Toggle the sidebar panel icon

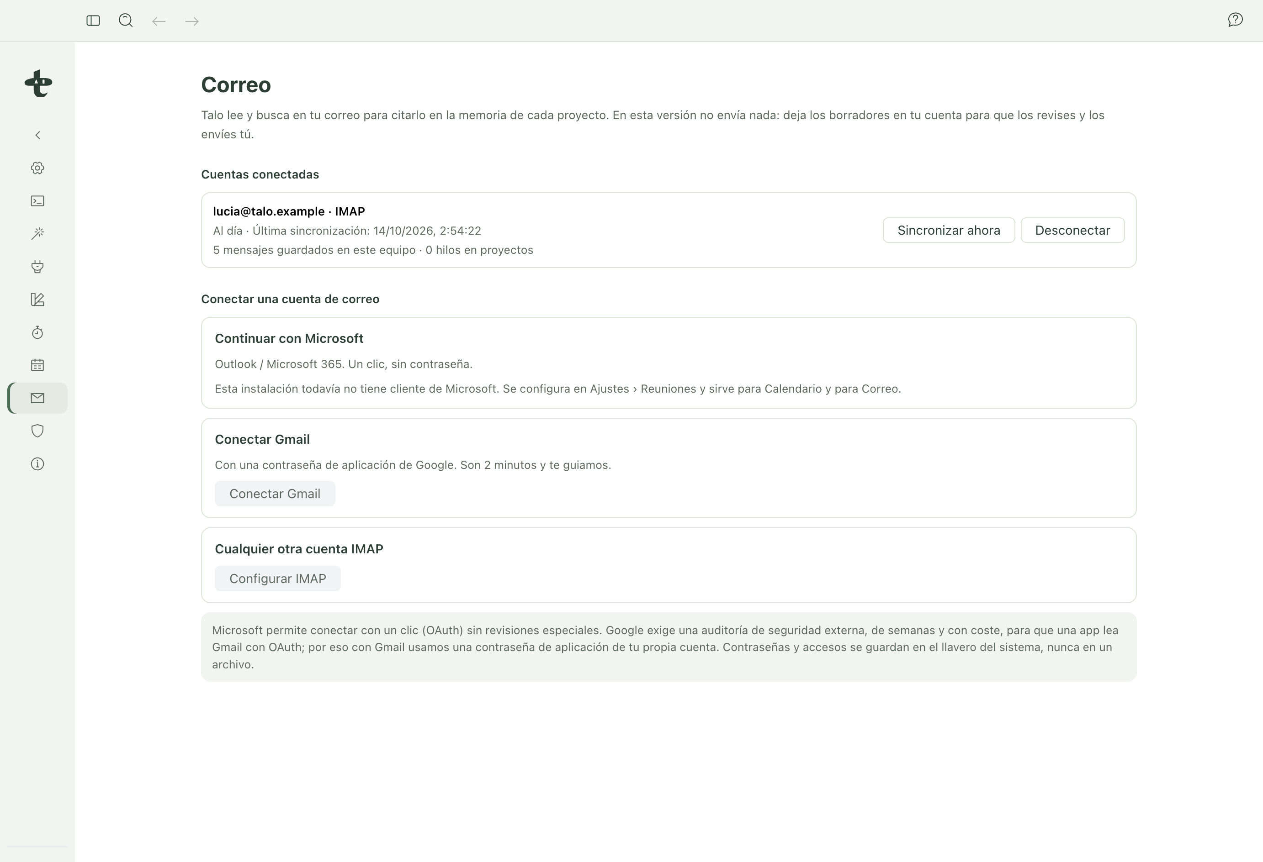pyautogui.click(x=93, y=21)
